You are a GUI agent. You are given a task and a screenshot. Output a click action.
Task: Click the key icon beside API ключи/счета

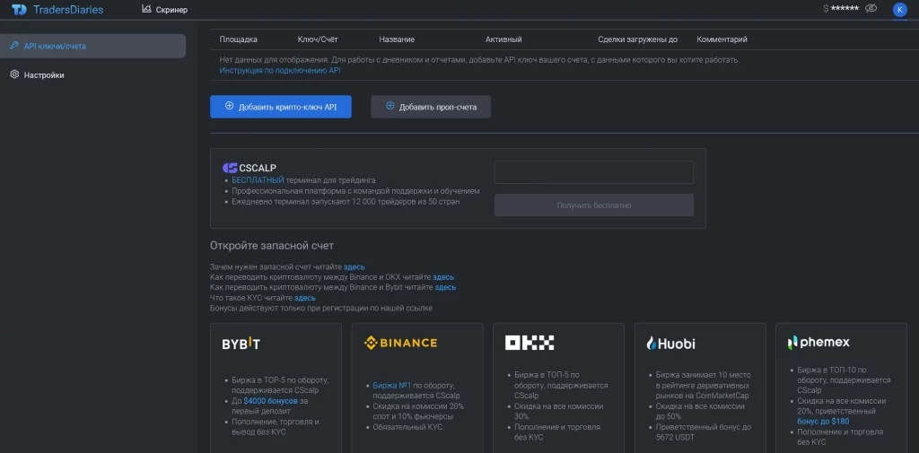[x=15, y=46]
